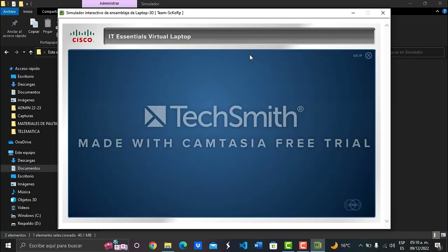Go to the TELEMATICA folder
This screenshot has width=448, height=252.
point(29,132)
